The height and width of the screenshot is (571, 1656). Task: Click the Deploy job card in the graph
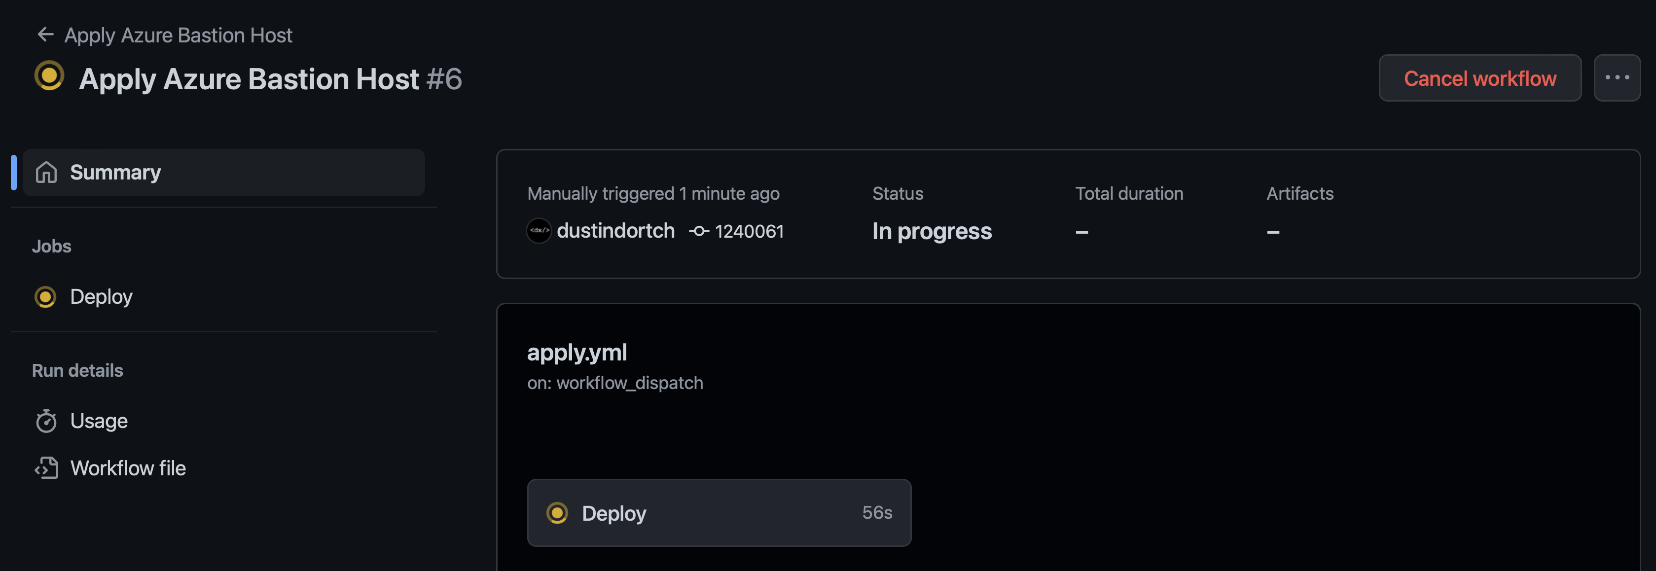(718, 513)
